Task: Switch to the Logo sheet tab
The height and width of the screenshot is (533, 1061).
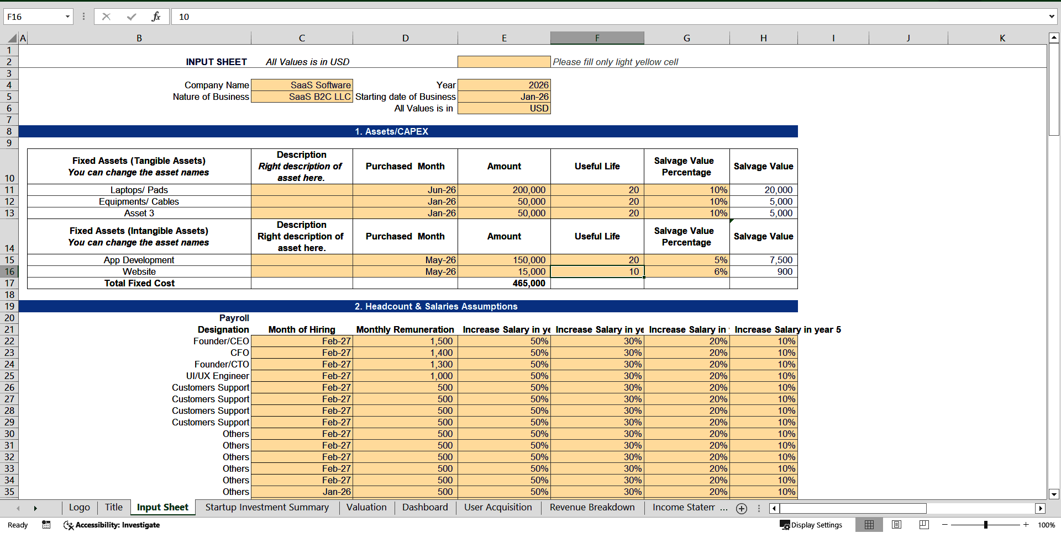Action: tap(80, 507)
